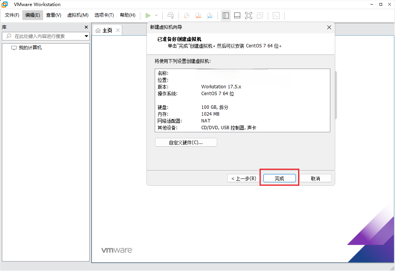
Task: Minimize the VMware Workstation window
Action: (x=372, y=4)
